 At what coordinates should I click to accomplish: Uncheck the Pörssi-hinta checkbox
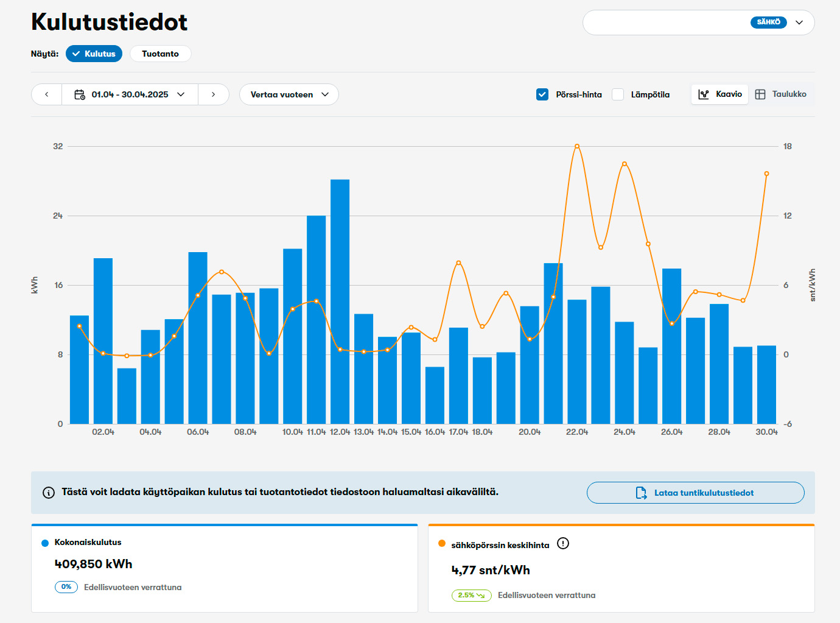[x=542, y=94]
